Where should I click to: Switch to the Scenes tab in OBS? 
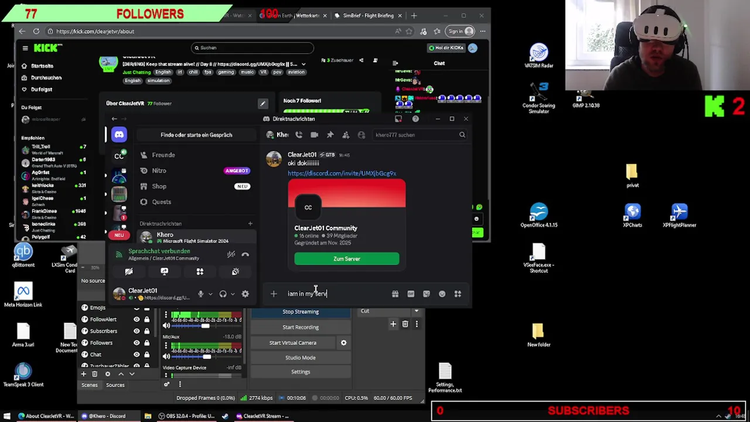coord(89,385)
